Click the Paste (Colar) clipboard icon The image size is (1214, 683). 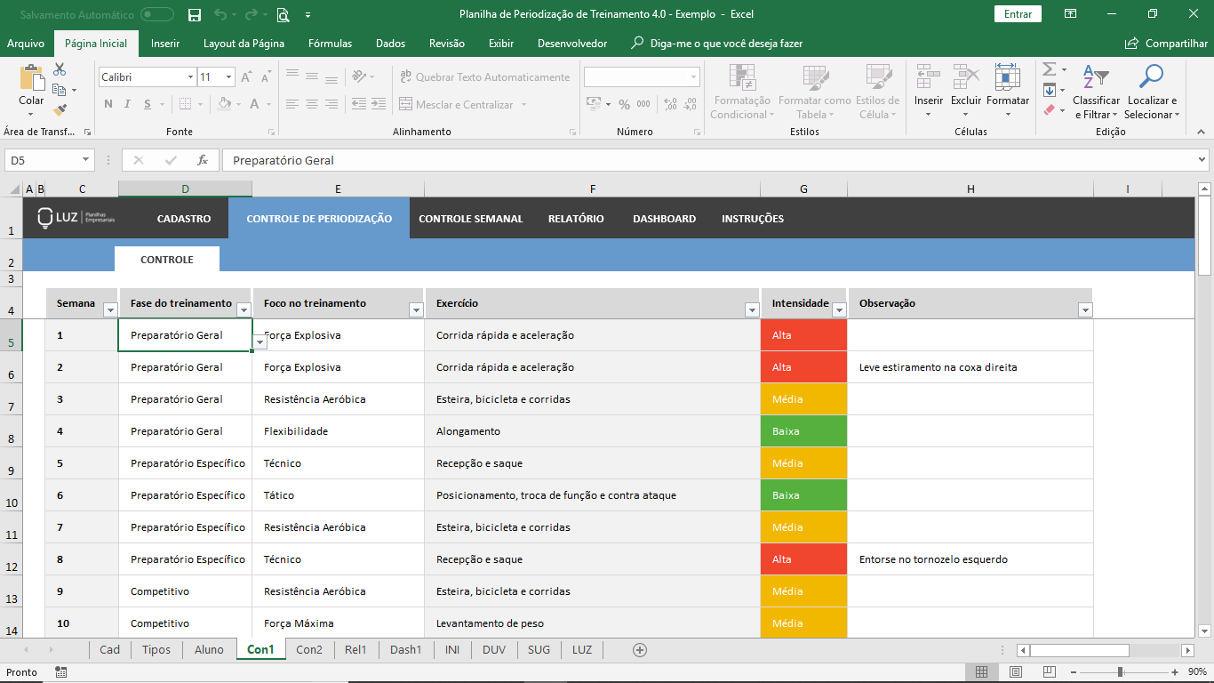pyautogui.click(x=31, y=78)
